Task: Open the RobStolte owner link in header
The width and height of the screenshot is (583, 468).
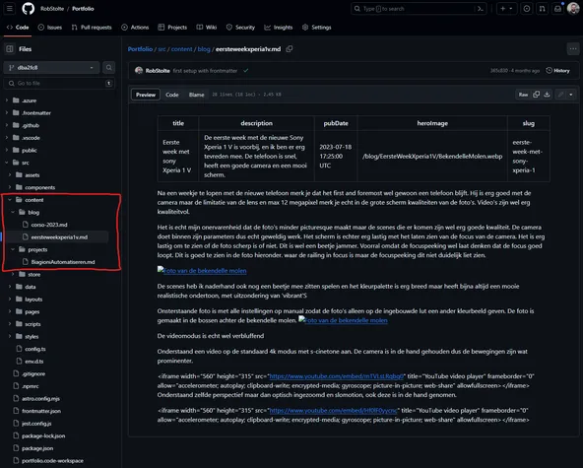Action: point(52,9)
